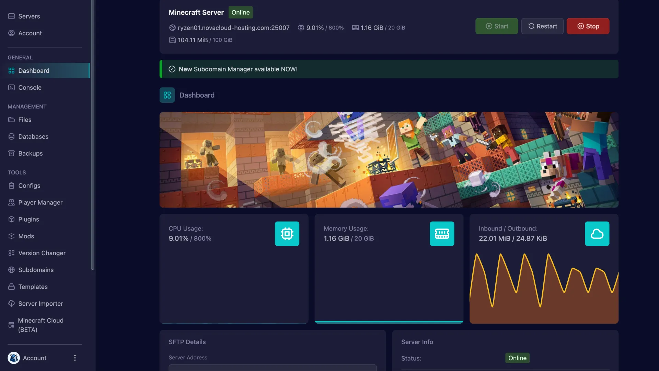Open the account three-dot menu

[x=75, y=358]
